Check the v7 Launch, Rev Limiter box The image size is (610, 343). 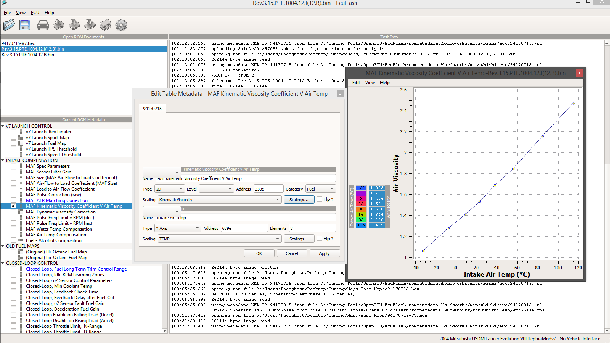13,132
